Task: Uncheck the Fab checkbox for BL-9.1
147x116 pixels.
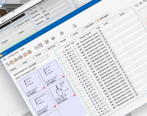Action: pos(129,81)
